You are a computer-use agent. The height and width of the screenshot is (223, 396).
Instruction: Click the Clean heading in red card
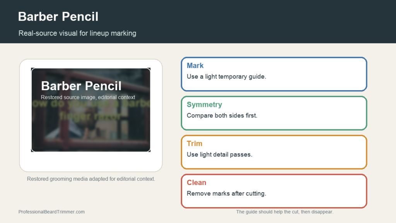196,182
